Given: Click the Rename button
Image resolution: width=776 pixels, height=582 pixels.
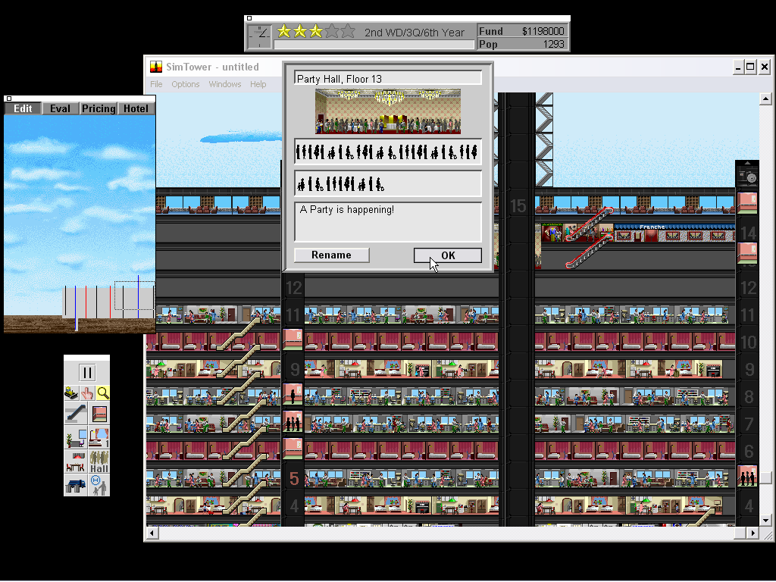Looking at the screenshot, I should (x=332, y=255).
